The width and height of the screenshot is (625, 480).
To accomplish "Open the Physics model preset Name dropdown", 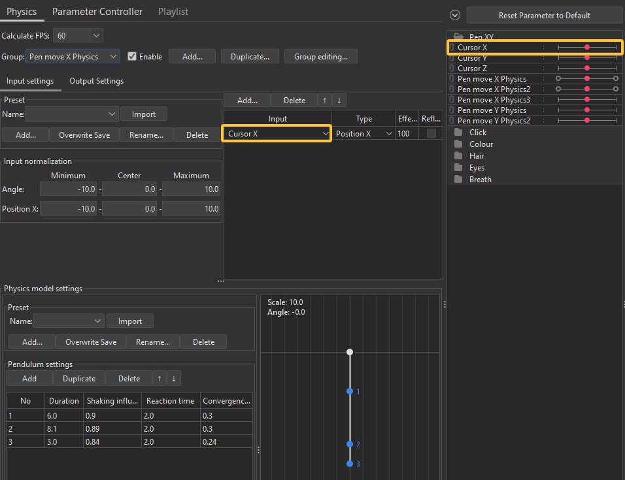I will tap(69, 321).
